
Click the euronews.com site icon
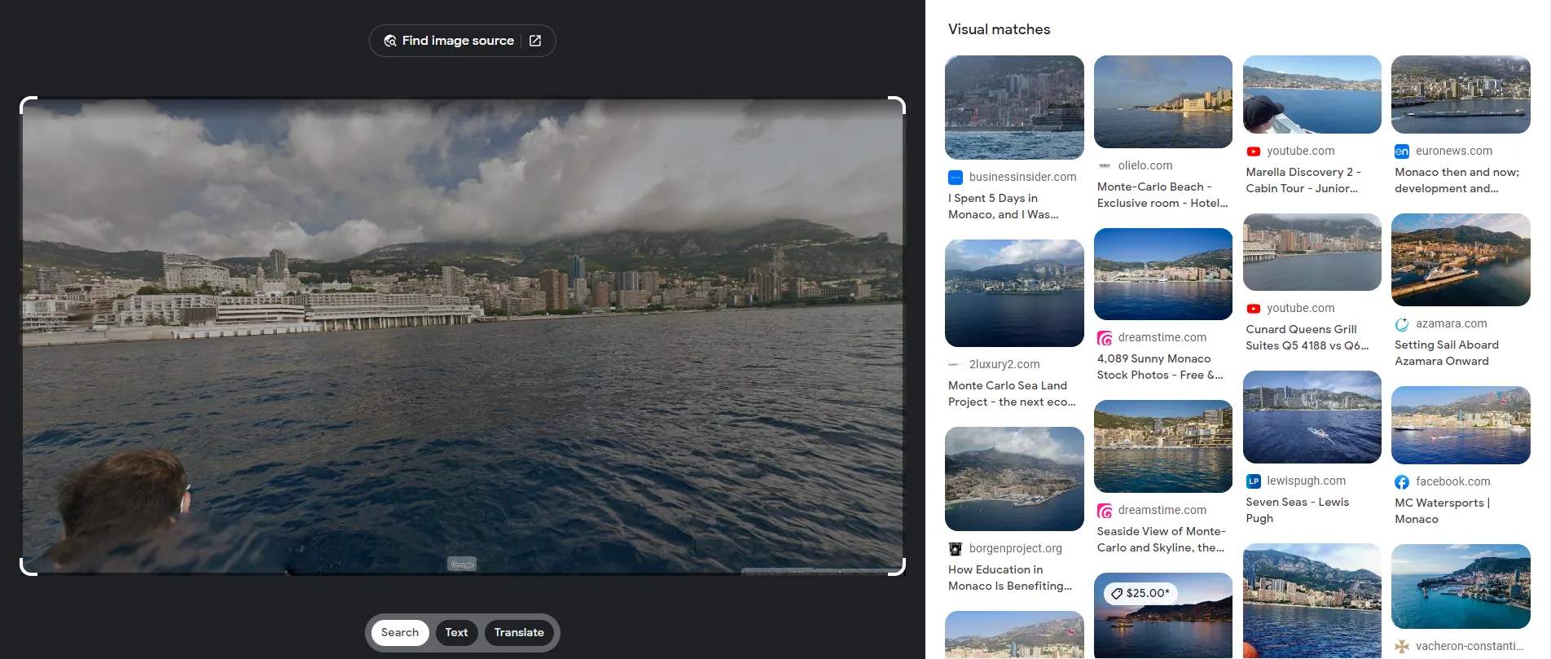point(1402,152)
